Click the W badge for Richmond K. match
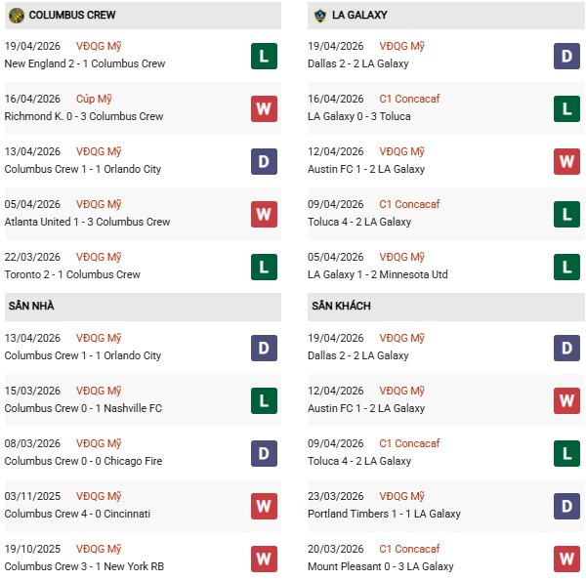This screenshot has width=586, height=580. pos(264,108)
